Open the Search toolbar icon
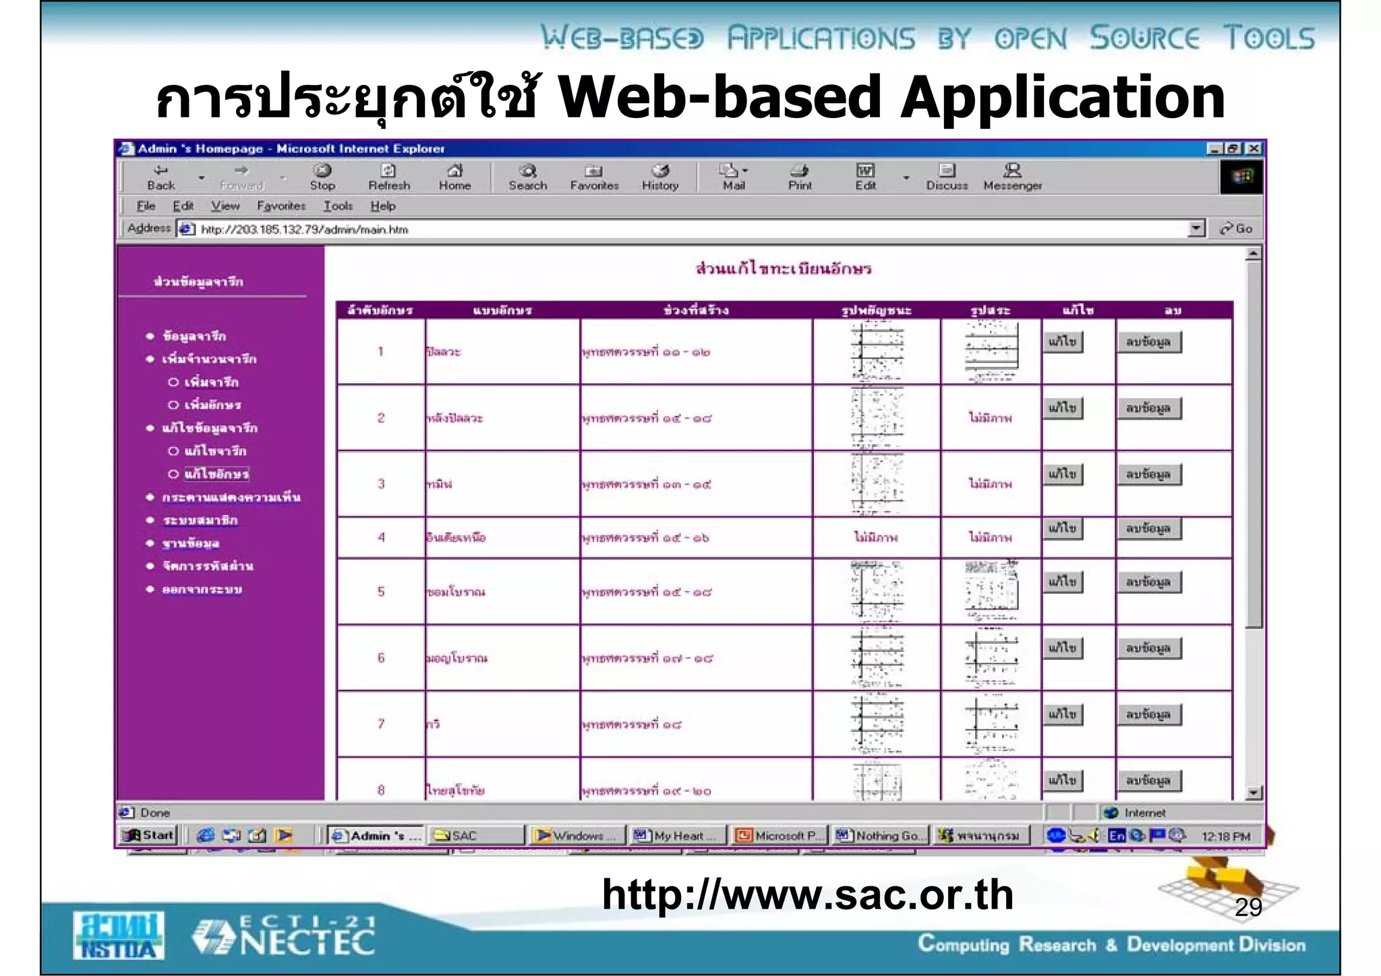This screenshot has width=1381, height=976. tap(528, 177)
